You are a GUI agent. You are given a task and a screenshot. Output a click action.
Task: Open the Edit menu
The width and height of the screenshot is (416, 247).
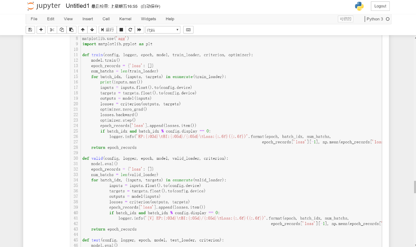click(51, 19)
